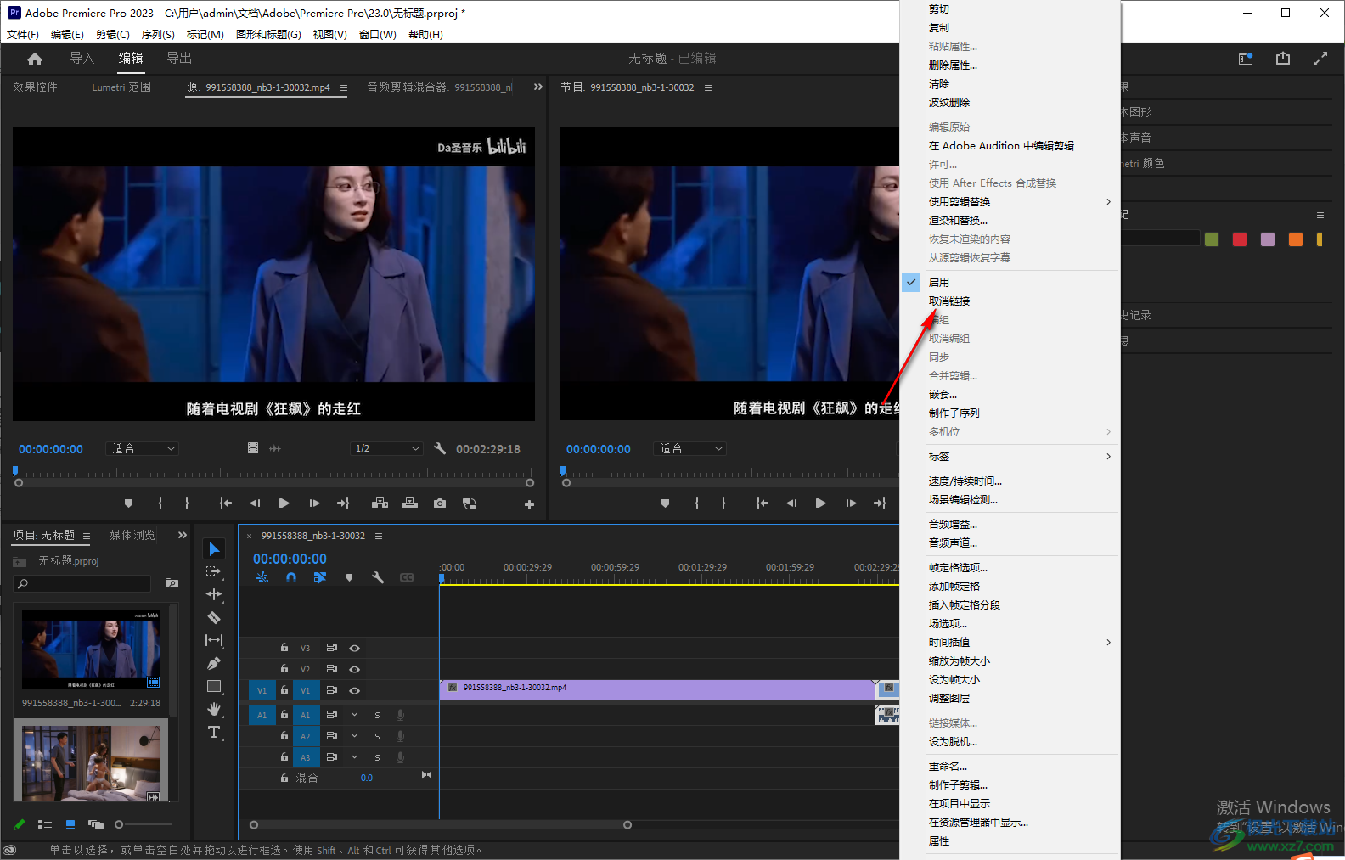Open the source monitor settings wrench

coord(440,448)
